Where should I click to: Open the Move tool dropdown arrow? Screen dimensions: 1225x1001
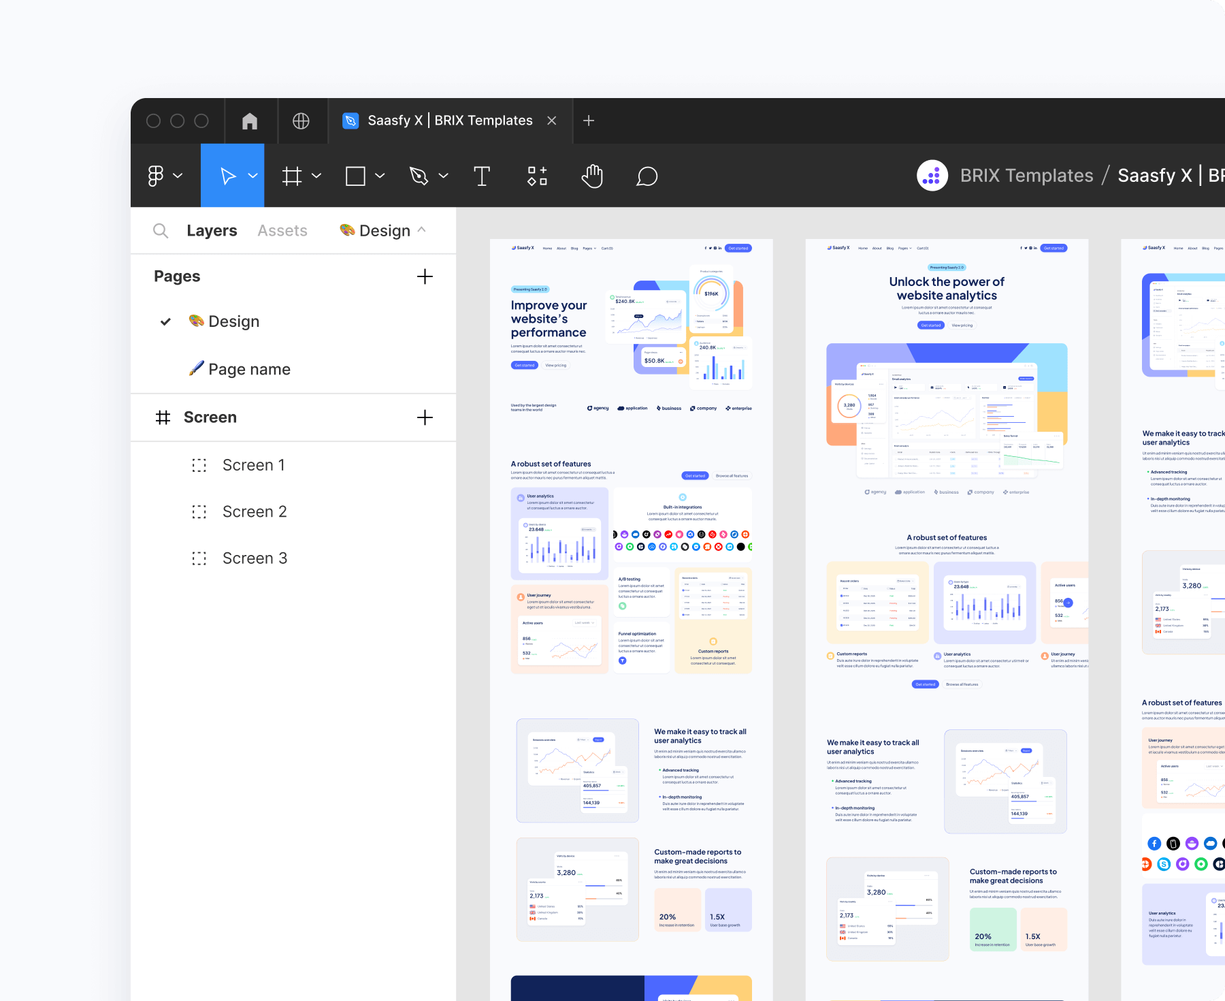[x=251, y=176]
